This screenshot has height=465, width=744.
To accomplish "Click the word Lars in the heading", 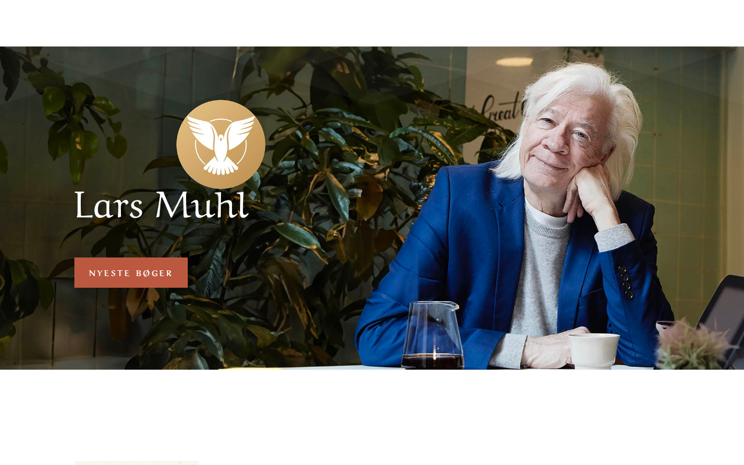I will click(109, 207).
